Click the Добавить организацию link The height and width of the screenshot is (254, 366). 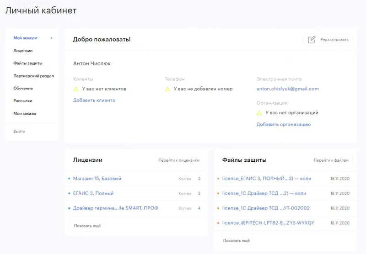pos(283,124)
